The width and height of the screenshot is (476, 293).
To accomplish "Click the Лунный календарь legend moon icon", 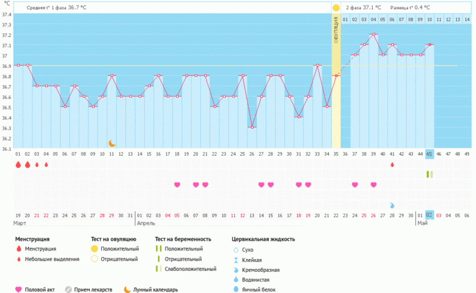I will coord(127,289).
